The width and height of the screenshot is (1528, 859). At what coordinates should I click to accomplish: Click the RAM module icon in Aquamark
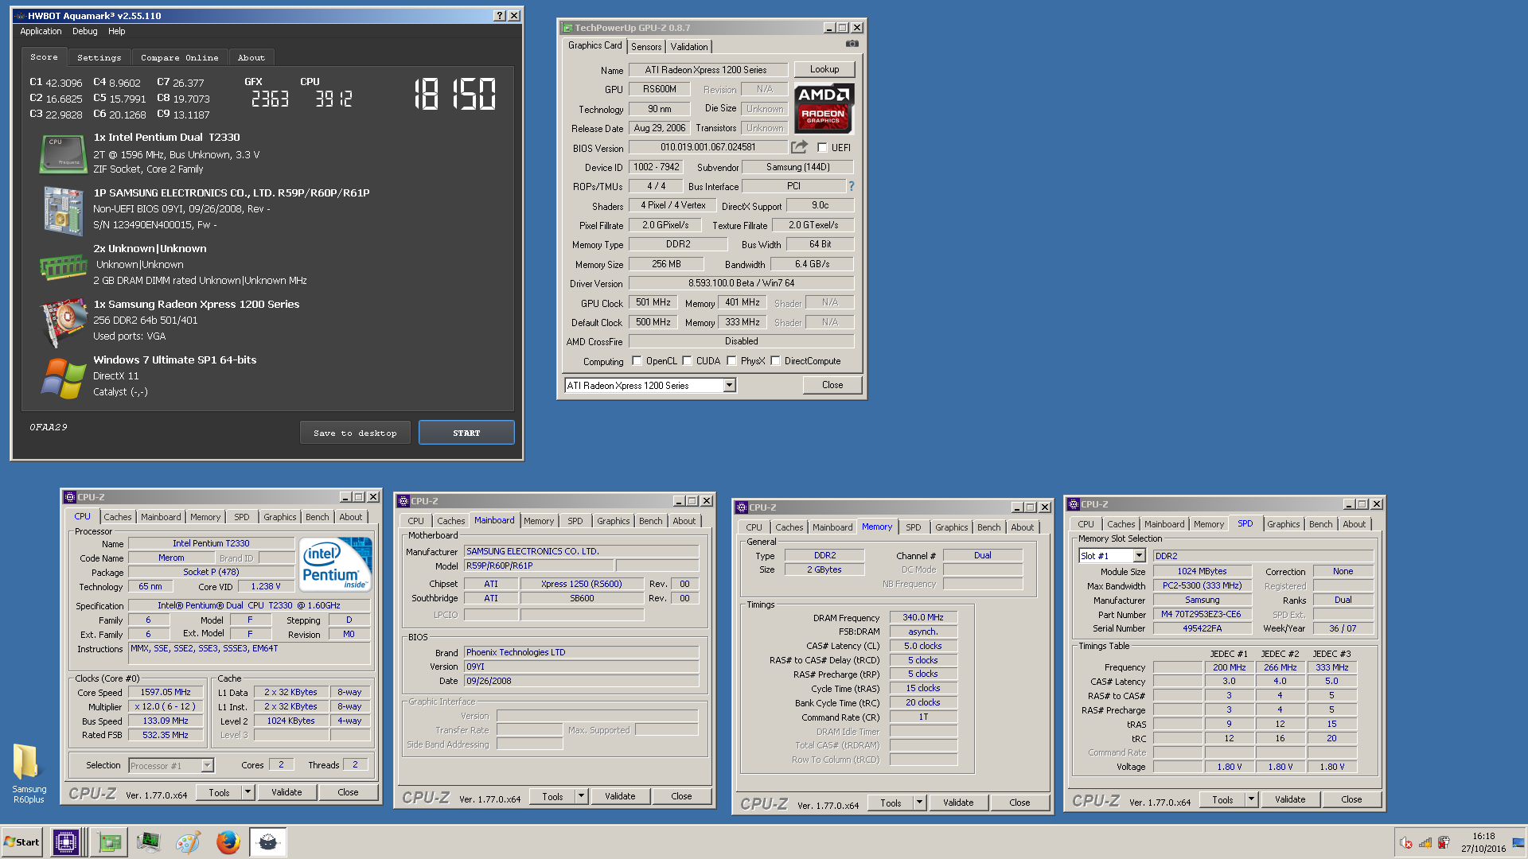click(x=63, y=266)
